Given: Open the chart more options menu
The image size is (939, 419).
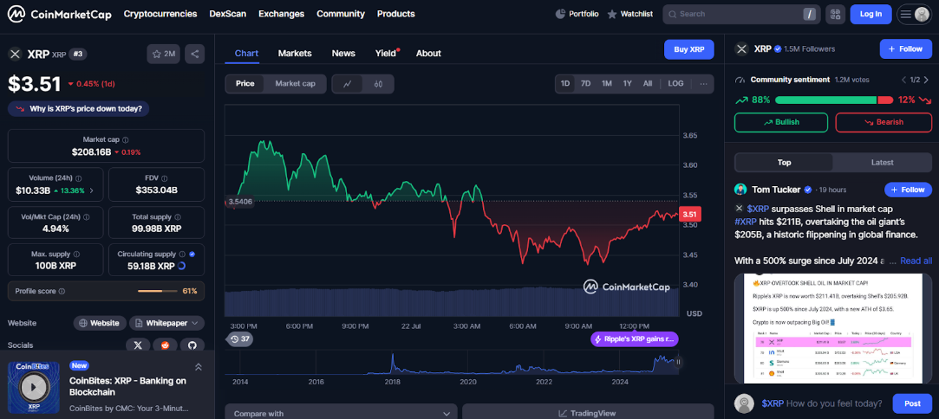Looking at the screenshot, I should point(703,84).
